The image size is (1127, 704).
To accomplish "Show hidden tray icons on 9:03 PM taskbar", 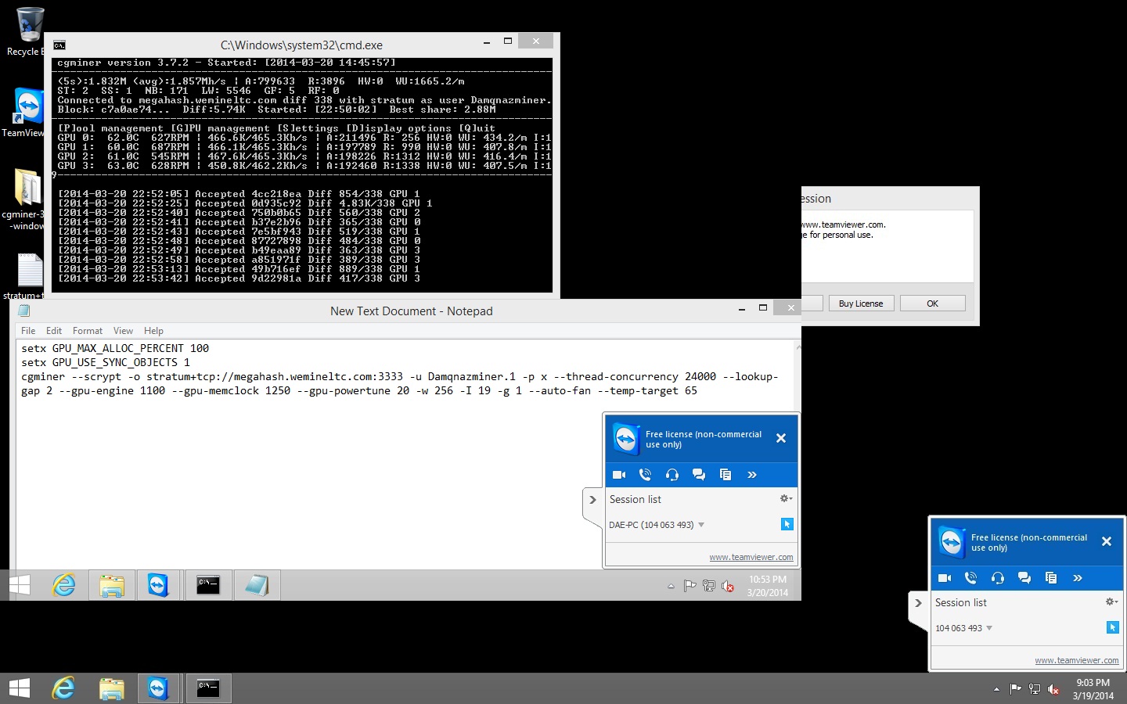I will click(996, 689).
